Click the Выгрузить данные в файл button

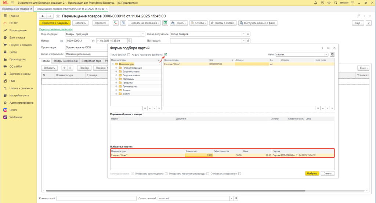tap(258, 23)
